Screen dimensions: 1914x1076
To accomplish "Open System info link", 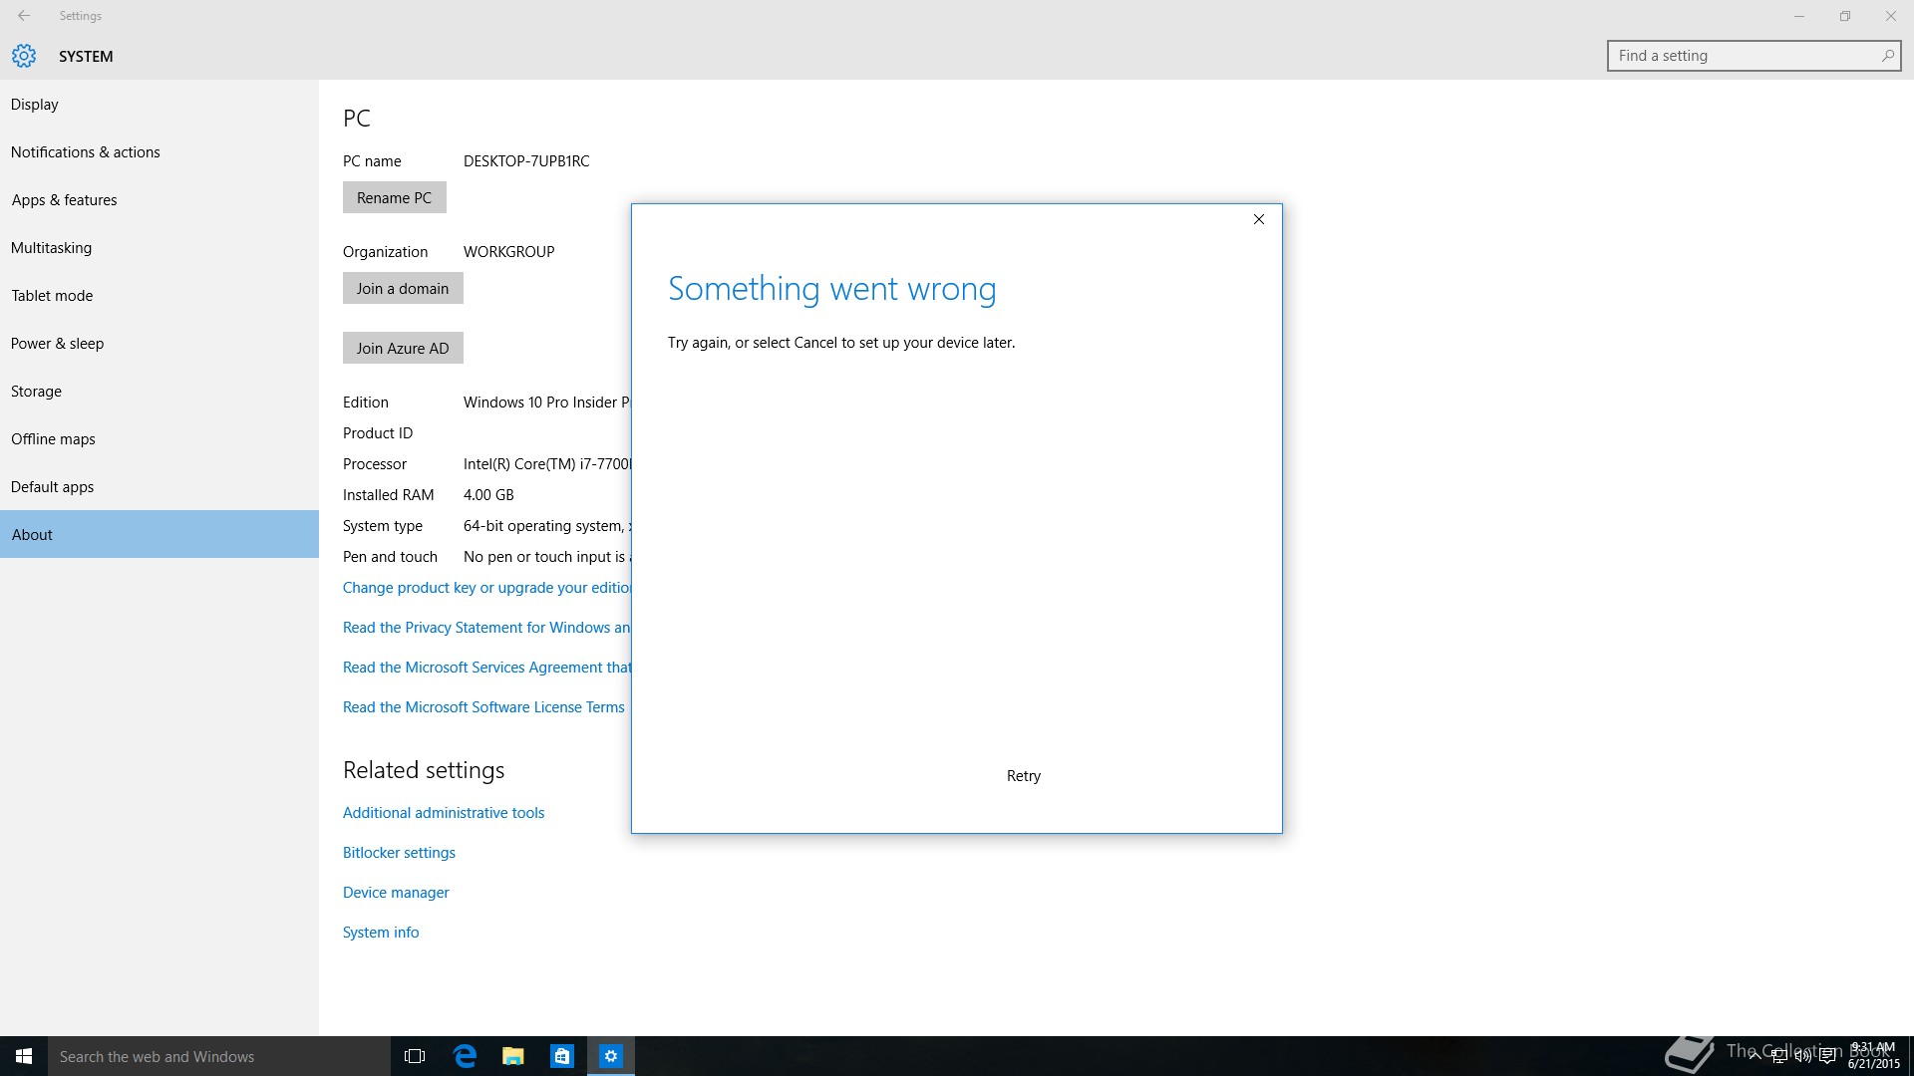I will [x=381, y=933].
